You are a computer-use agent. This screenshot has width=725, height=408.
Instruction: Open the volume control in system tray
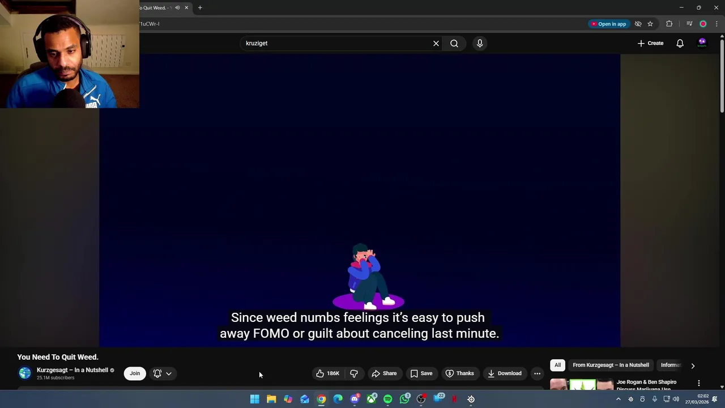676,399
